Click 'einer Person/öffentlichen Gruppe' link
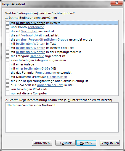 click(x=44, y=39)
